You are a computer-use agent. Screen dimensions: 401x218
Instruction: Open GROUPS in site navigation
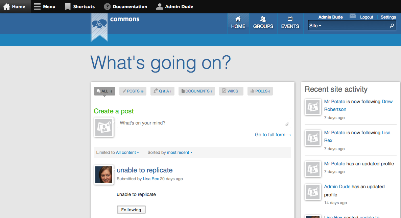click(x=263, y=23)
